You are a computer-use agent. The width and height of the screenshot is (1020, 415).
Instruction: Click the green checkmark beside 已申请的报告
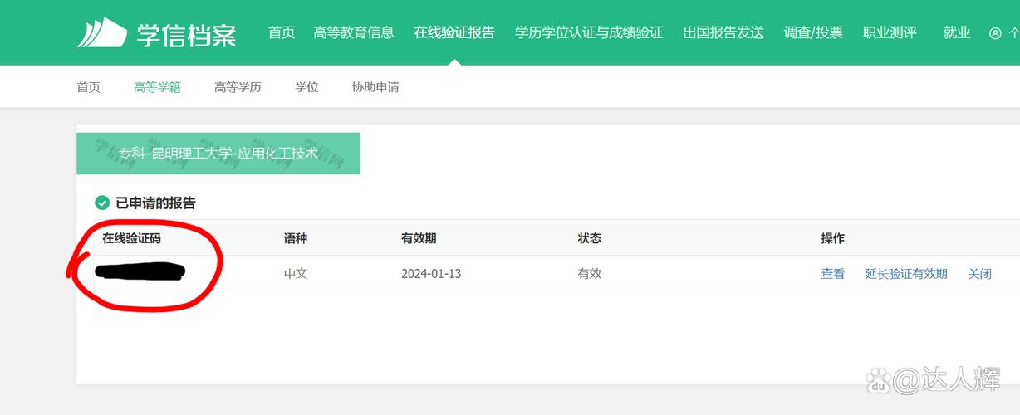[x=102, y=203]
